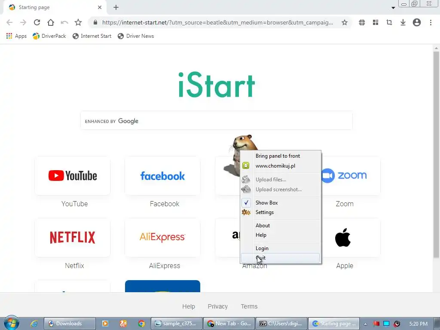Screen dimensions: 440x330
Task: Click the taskbar clock showing 5:20 PM
Action: [x=418, y=324]
